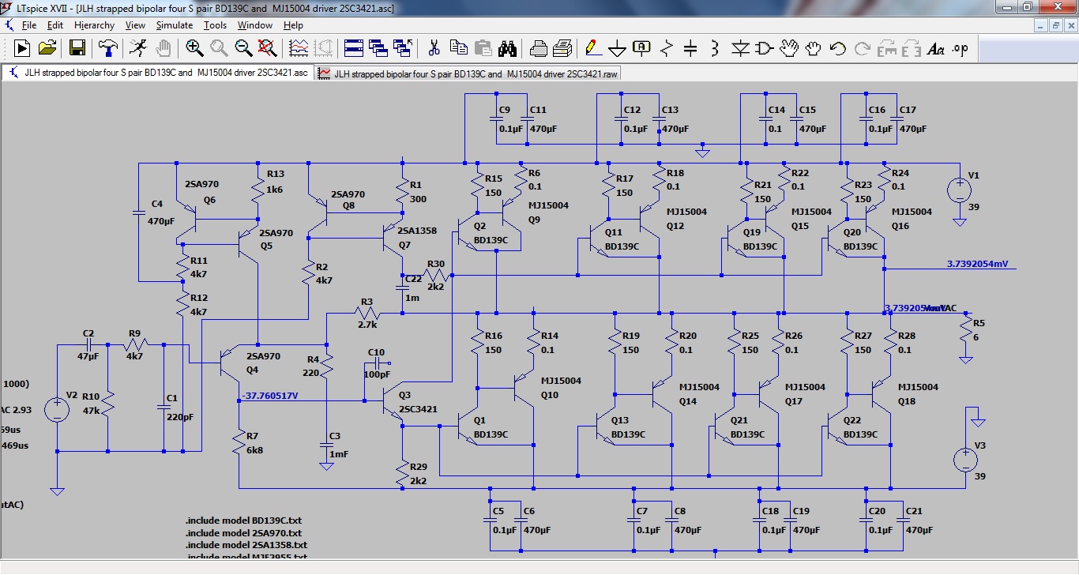
Task: Open the Hierarchy menu
Action: point(94,25)
